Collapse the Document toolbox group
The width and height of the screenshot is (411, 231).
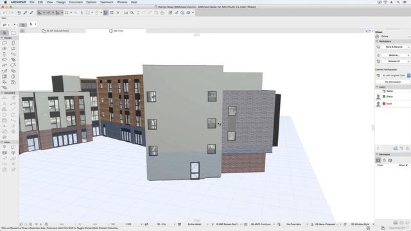tap(2, 93)
